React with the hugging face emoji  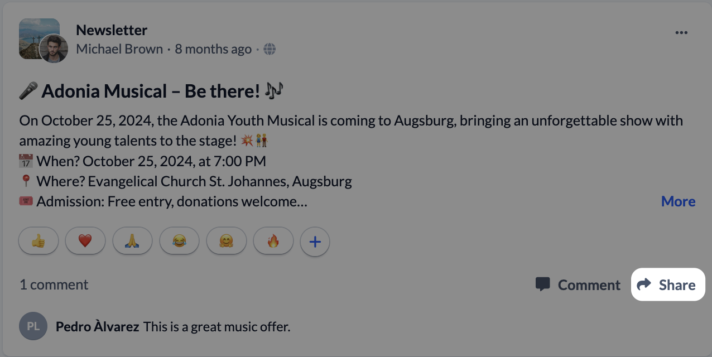tap(226, 242)
